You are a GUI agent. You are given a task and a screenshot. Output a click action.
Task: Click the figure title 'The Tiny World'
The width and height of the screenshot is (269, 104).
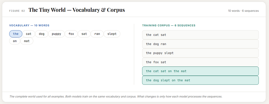(47, 10)
